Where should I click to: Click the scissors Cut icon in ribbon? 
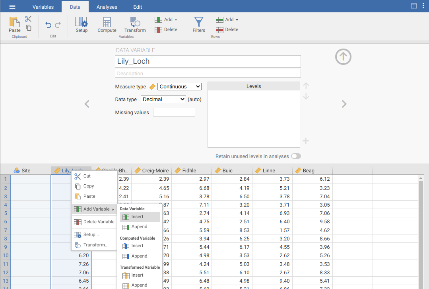tap(28, 19)
